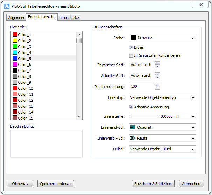212x195 pixels.
Task: Select the magenta Color_6 plot style
Action: 24,65
